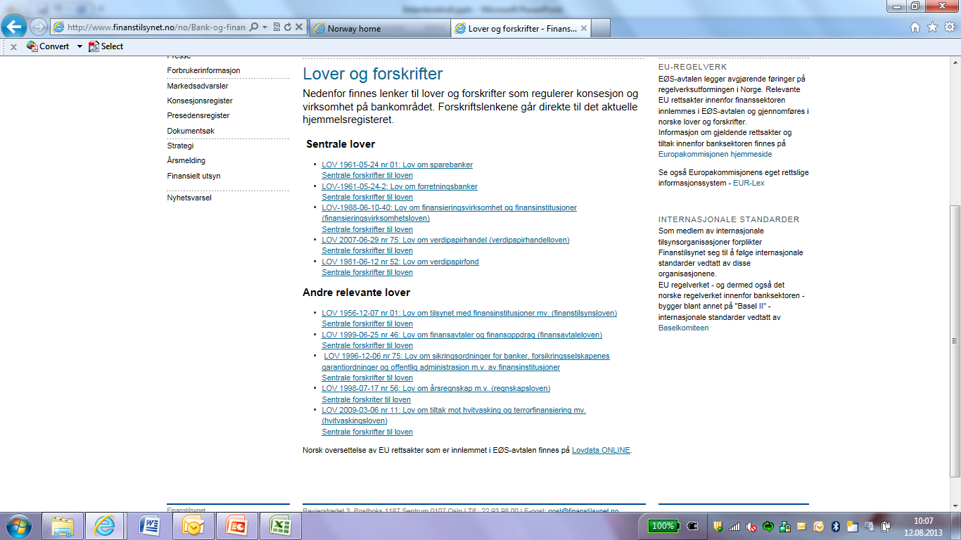Open Konsesjonsregister sidebar item
The width and height of the screenshot is (961, 540).
point(200,101)
